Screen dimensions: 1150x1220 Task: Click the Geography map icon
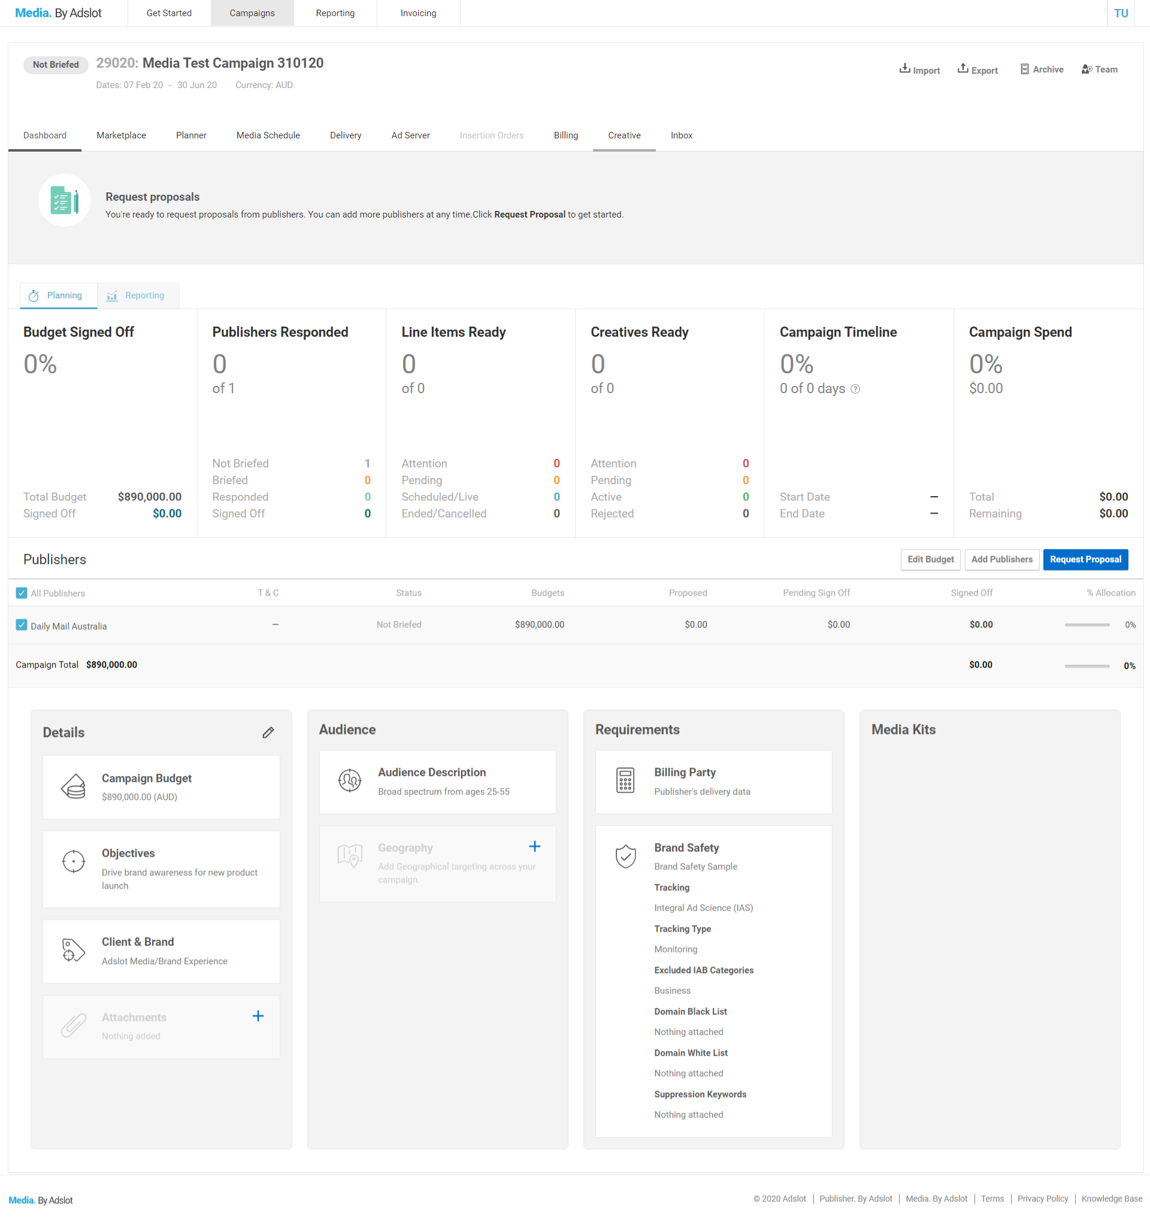tap(350, 856)
